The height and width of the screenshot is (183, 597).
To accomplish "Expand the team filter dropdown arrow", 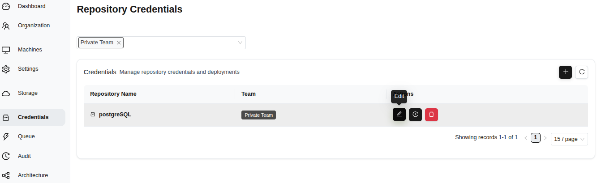I will [x=240, y=43].
